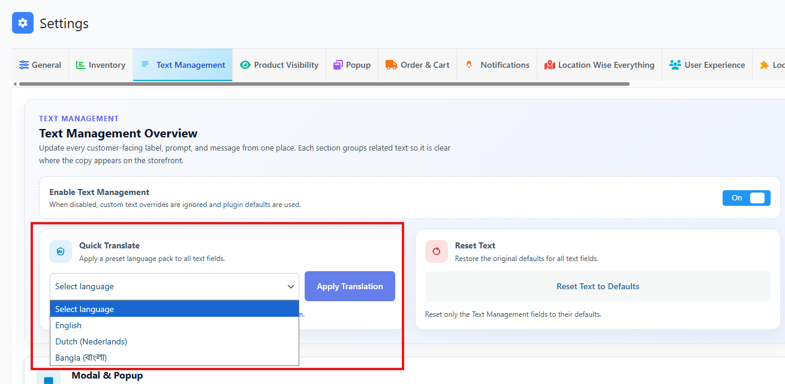The height and width of the screenshot is (384, 785).
Task: Click the Settings page title
Action: coord(64,23)
